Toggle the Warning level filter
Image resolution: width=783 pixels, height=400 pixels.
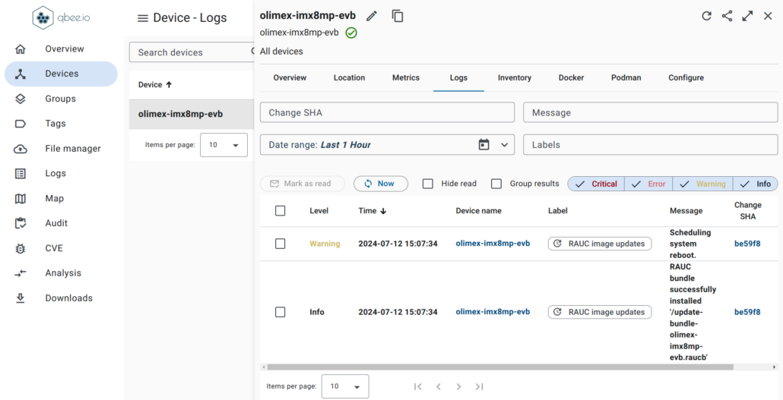pos(702,184)
